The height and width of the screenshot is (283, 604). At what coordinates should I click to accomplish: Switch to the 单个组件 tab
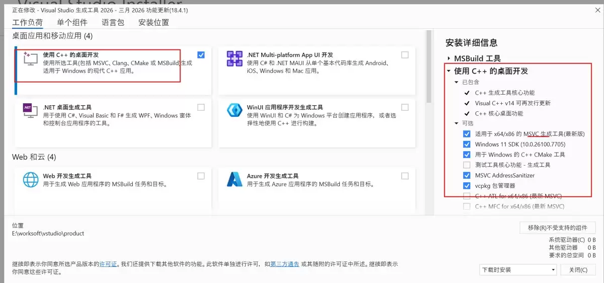click(72, 22)
